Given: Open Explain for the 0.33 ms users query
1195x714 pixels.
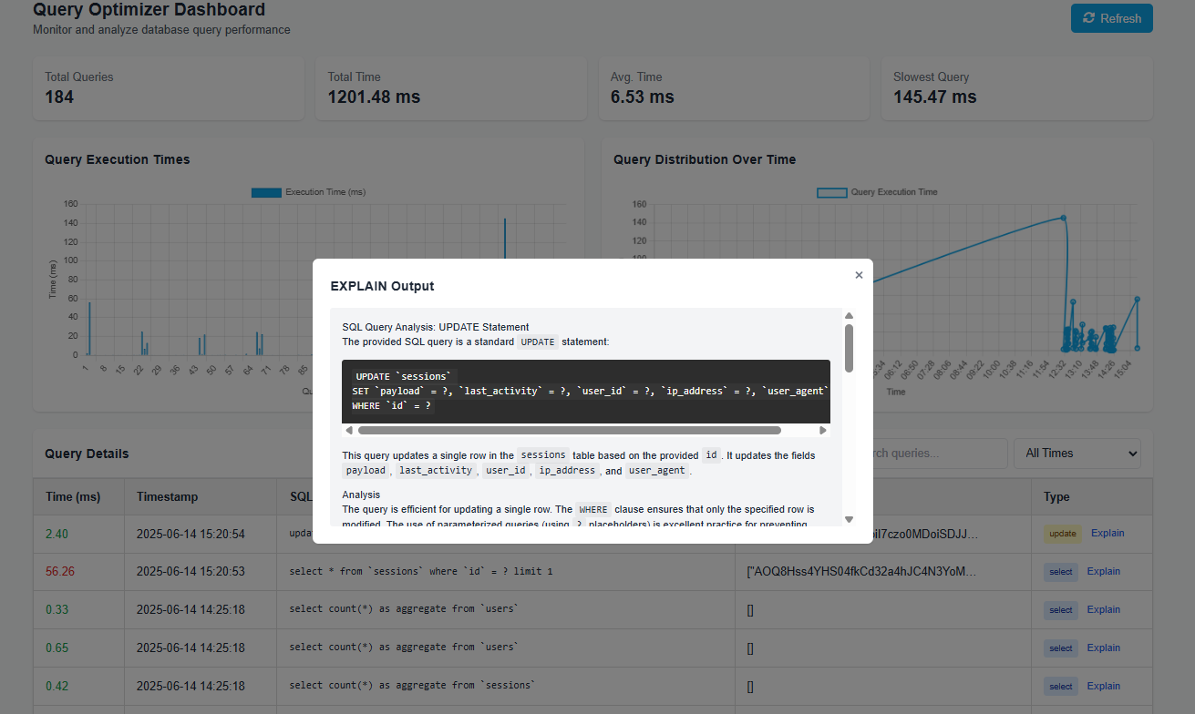Looking at the screenshot, I should click(x=1103, y=610).
